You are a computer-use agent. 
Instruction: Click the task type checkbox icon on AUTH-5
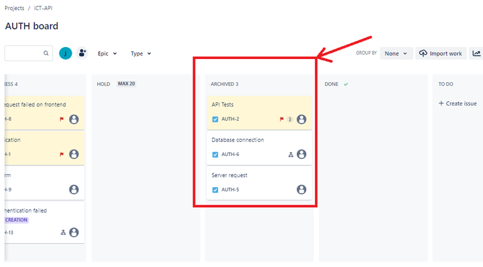tap(215, 190)
